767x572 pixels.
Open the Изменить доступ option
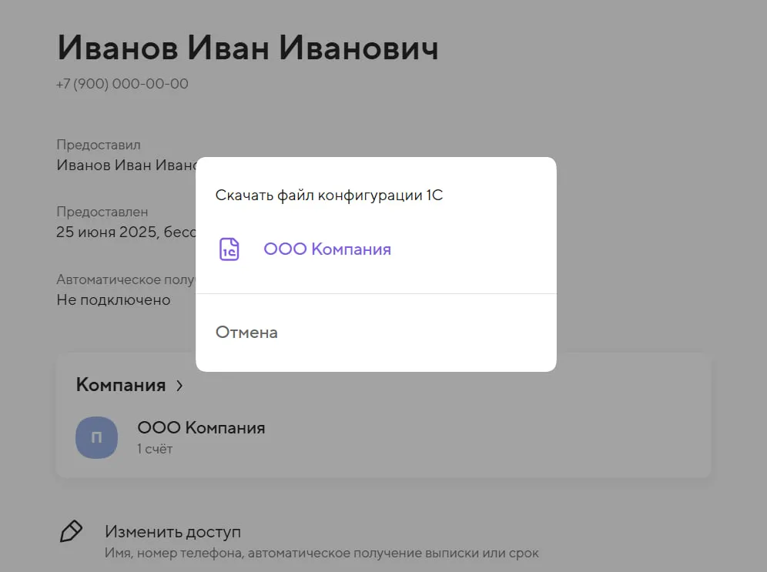point(172,532)
